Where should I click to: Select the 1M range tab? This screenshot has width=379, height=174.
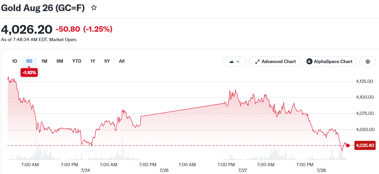coord(44,61)
